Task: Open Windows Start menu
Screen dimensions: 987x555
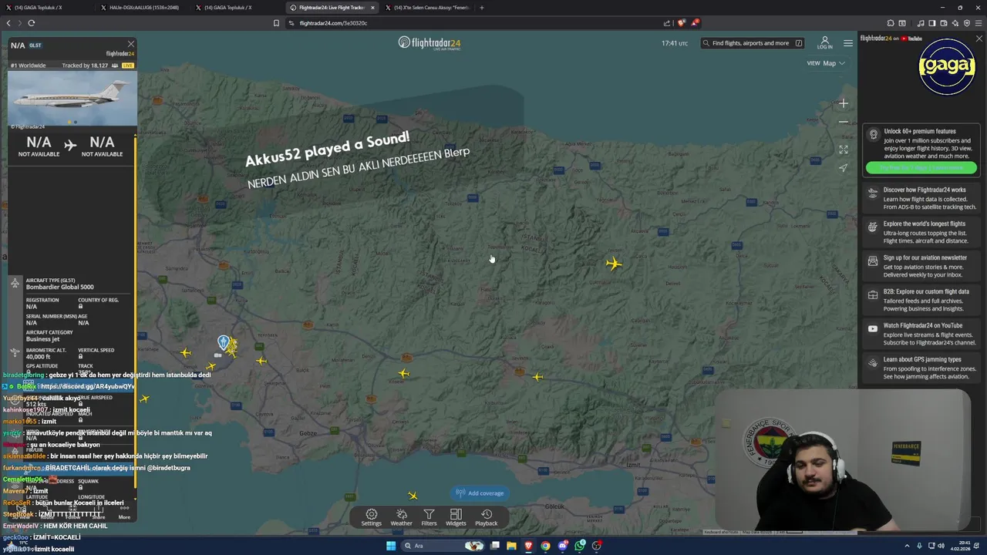Action: (391, 546)
